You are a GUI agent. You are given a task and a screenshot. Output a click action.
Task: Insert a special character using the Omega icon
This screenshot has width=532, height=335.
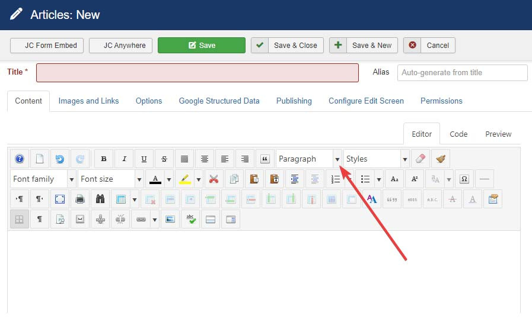point(464,179)
